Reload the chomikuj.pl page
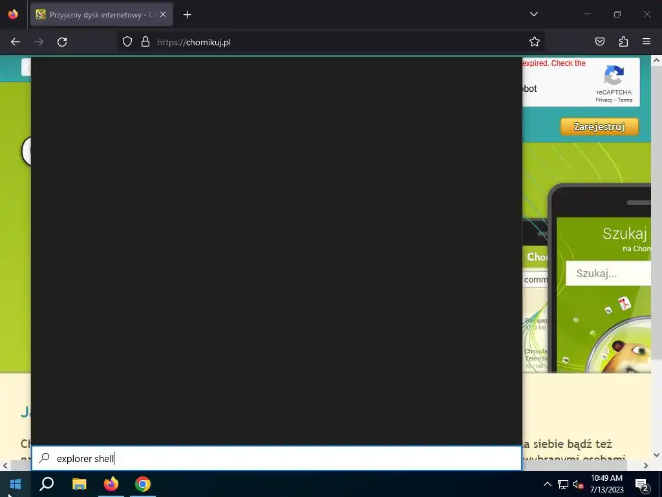This screenshot has width=662, height=497. 62,42
